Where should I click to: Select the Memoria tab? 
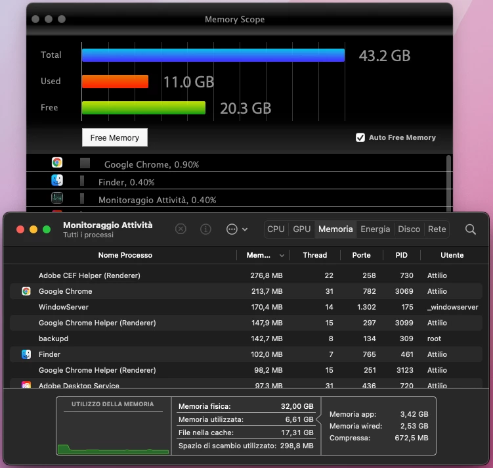[335, 229]
